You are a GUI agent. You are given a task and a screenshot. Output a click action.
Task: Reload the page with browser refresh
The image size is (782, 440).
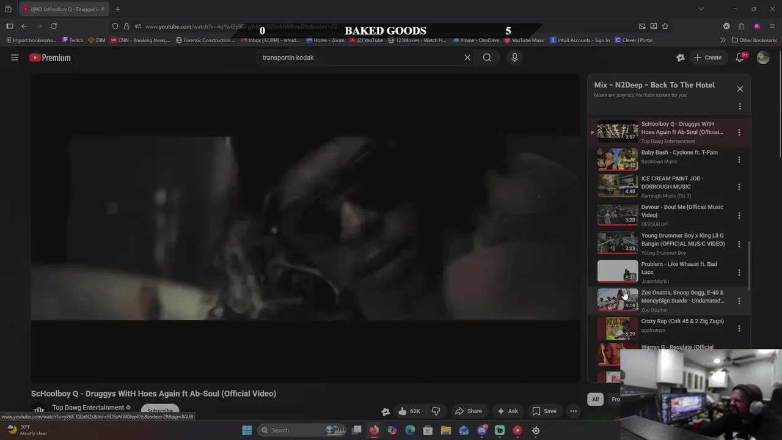[x=54, y=26]
